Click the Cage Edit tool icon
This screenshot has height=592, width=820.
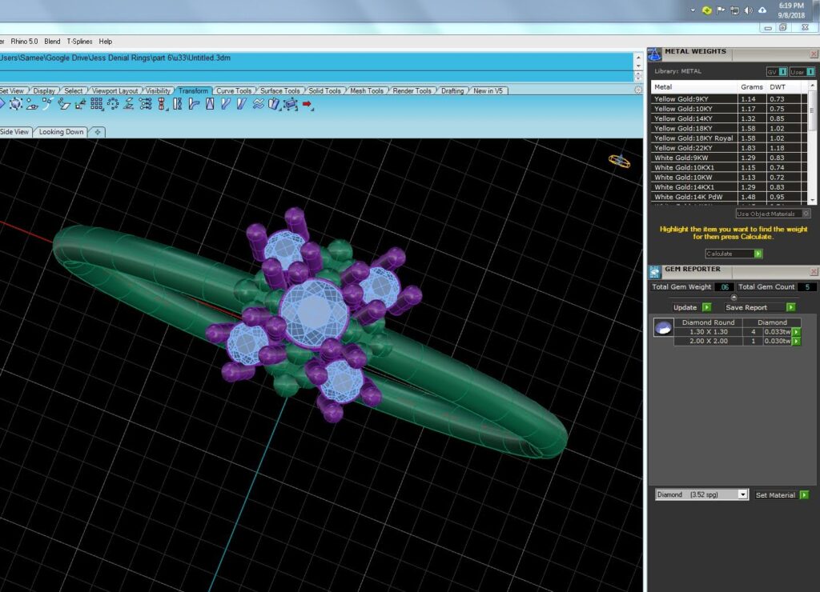290,104
